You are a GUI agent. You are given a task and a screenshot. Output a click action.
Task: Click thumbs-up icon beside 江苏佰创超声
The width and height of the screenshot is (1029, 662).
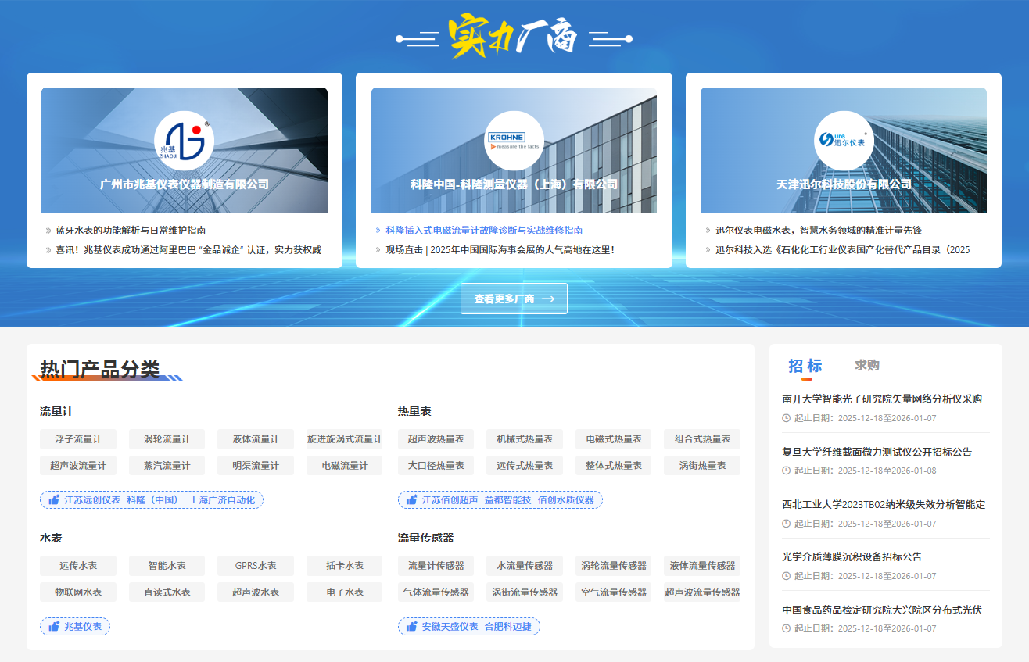click(411, 500)
